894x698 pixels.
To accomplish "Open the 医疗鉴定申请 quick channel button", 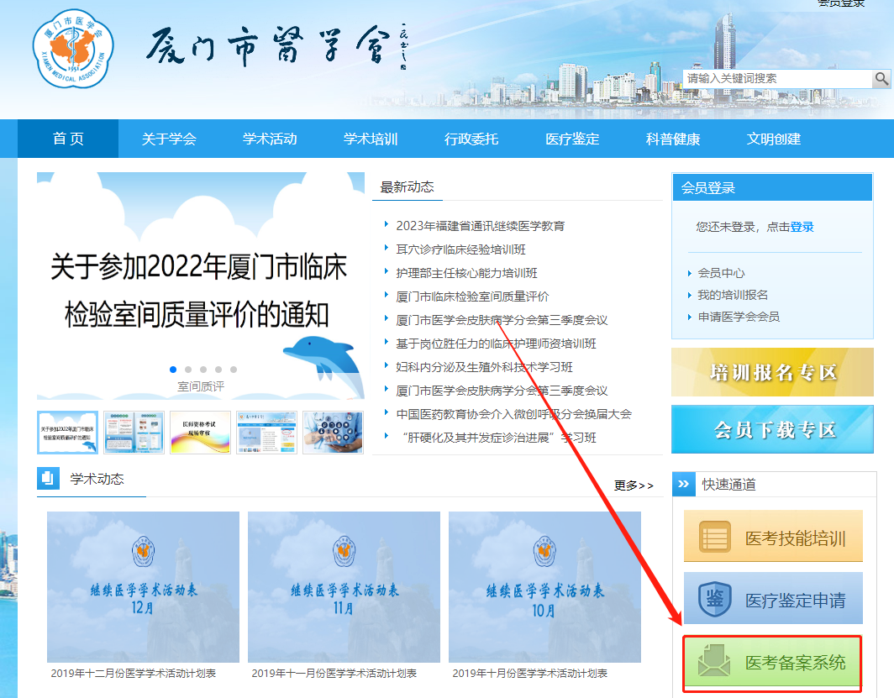I will tap(773, 598).
